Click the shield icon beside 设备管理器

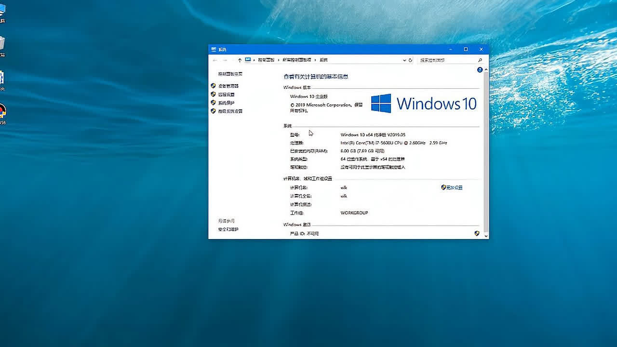tap(214, 85)
